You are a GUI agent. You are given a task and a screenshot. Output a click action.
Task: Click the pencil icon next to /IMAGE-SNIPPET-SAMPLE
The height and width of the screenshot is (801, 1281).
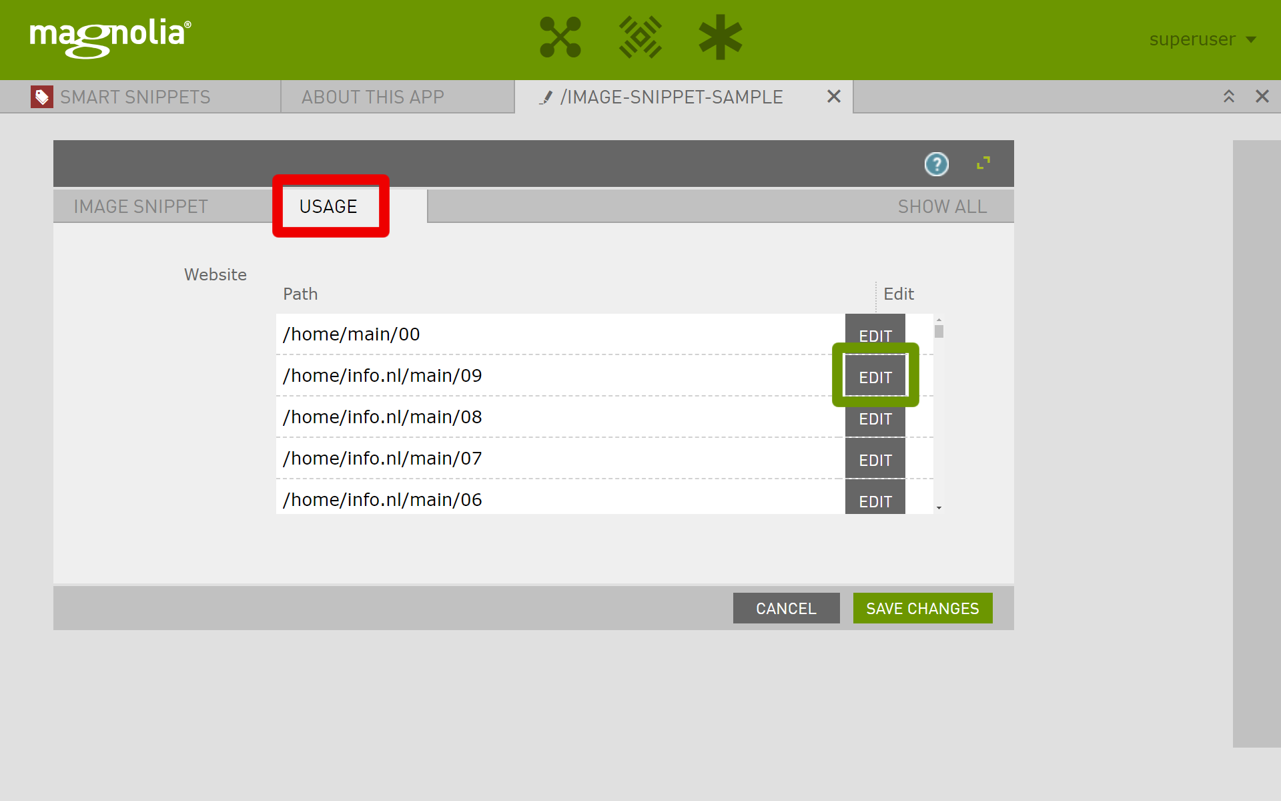coord(540,97)
